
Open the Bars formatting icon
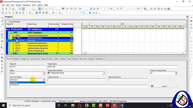[x=63, y=9]
